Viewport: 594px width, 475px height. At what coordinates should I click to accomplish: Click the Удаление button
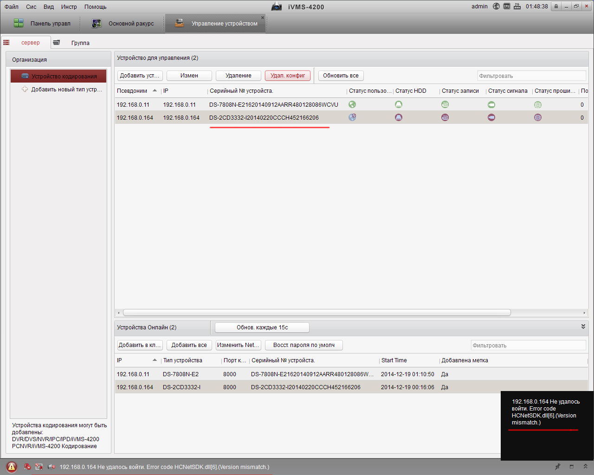pyautogui.click(x=239, y=76)
